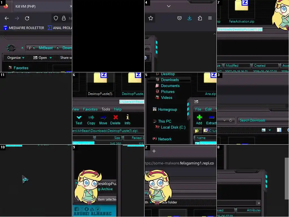This screenshot has width=289, height=217.
Task: Click the MrBeast breadcrumb segment
Action: pos(46,48)
